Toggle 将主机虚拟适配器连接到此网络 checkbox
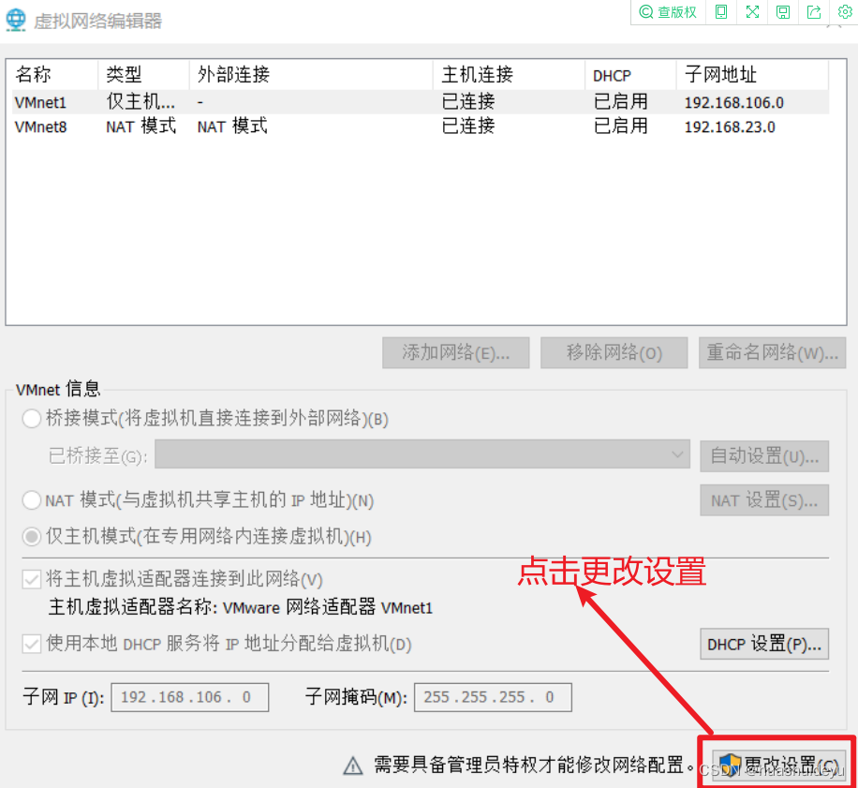The image size is (858, 788). (x=32, y=579)
